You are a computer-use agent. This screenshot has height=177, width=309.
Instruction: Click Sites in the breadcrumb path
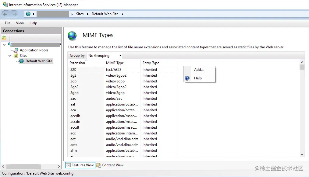pyautogui.click(x=80, y=14)
